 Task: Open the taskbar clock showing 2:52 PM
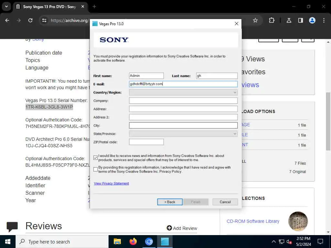303,242
